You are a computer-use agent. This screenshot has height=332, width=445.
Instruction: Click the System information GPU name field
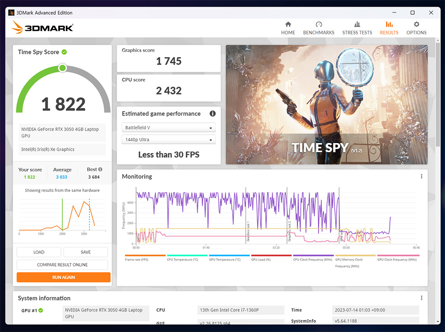[106, 313]
